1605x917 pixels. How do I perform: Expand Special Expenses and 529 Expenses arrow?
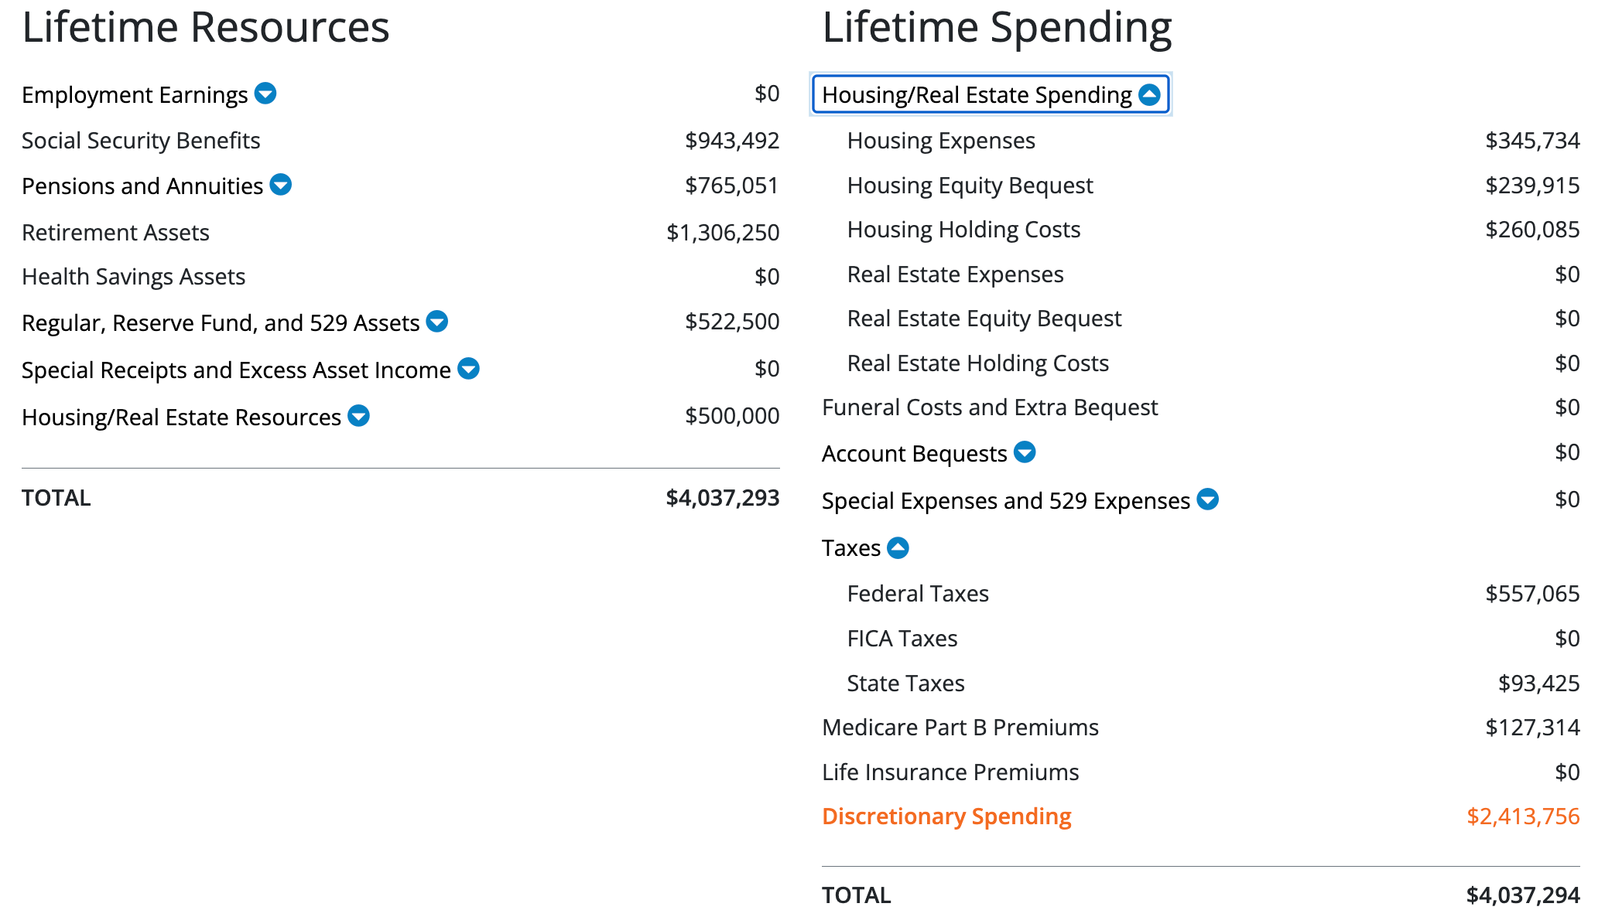(1207, 499)
